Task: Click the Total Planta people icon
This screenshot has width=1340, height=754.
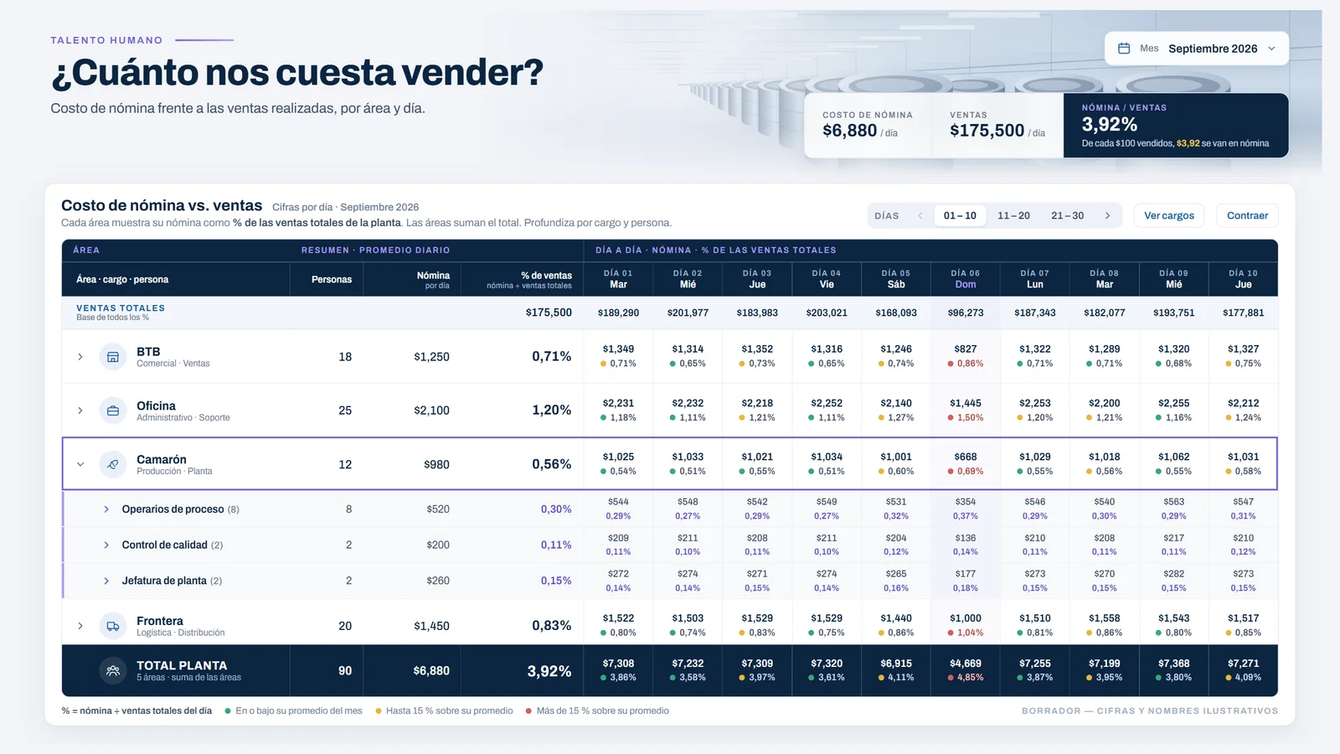Action: (x=113, y=671)
